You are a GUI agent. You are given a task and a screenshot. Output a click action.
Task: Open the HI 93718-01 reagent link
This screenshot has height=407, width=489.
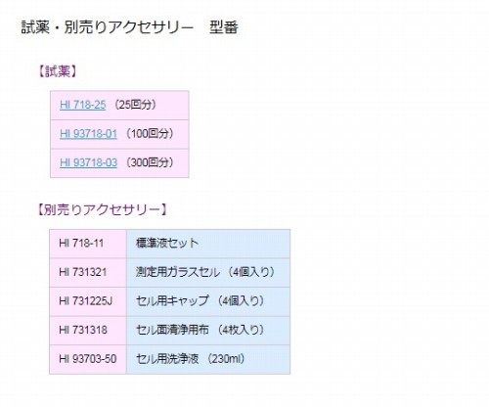click(88, 134)
